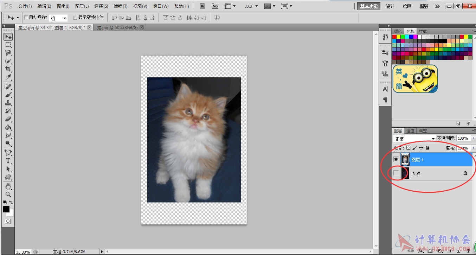
Task: Toggle lock image pixels brush icon
Action: pyautogui.click(x=415, y=148)
